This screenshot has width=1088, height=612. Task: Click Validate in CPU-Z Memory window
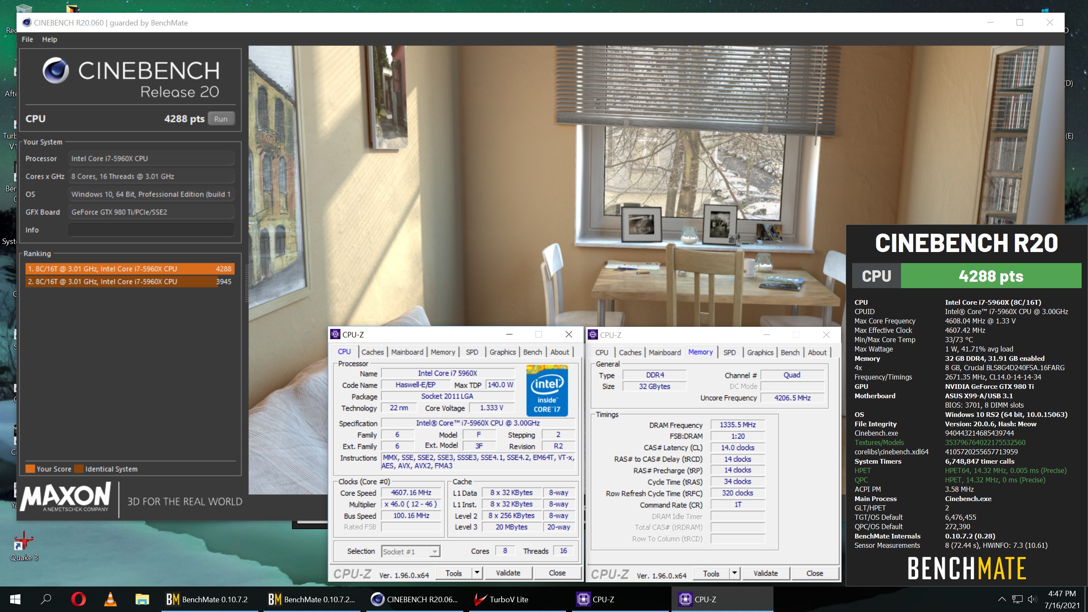click(765, 573)
